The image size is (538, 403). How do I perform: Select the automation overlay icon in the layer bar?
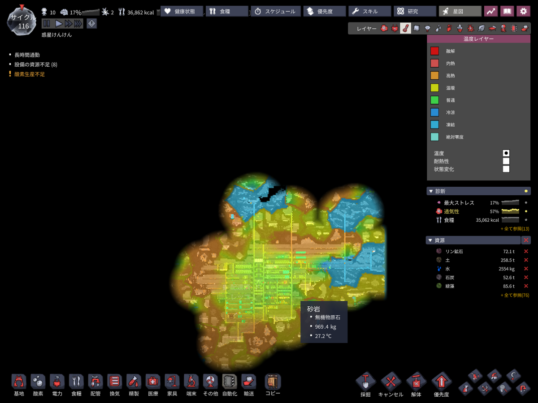[x=514, y=29]
